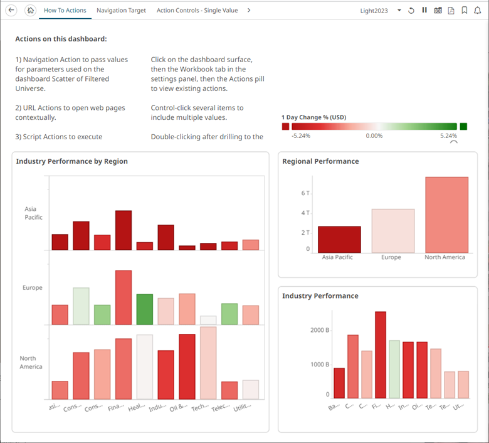Click the 5.24% legend value
This screenshot has height=443, width=489.
pos(448,136)
